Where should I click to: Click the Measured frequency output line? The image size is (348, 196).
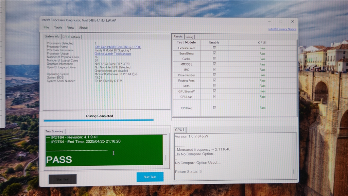[204, 150]
